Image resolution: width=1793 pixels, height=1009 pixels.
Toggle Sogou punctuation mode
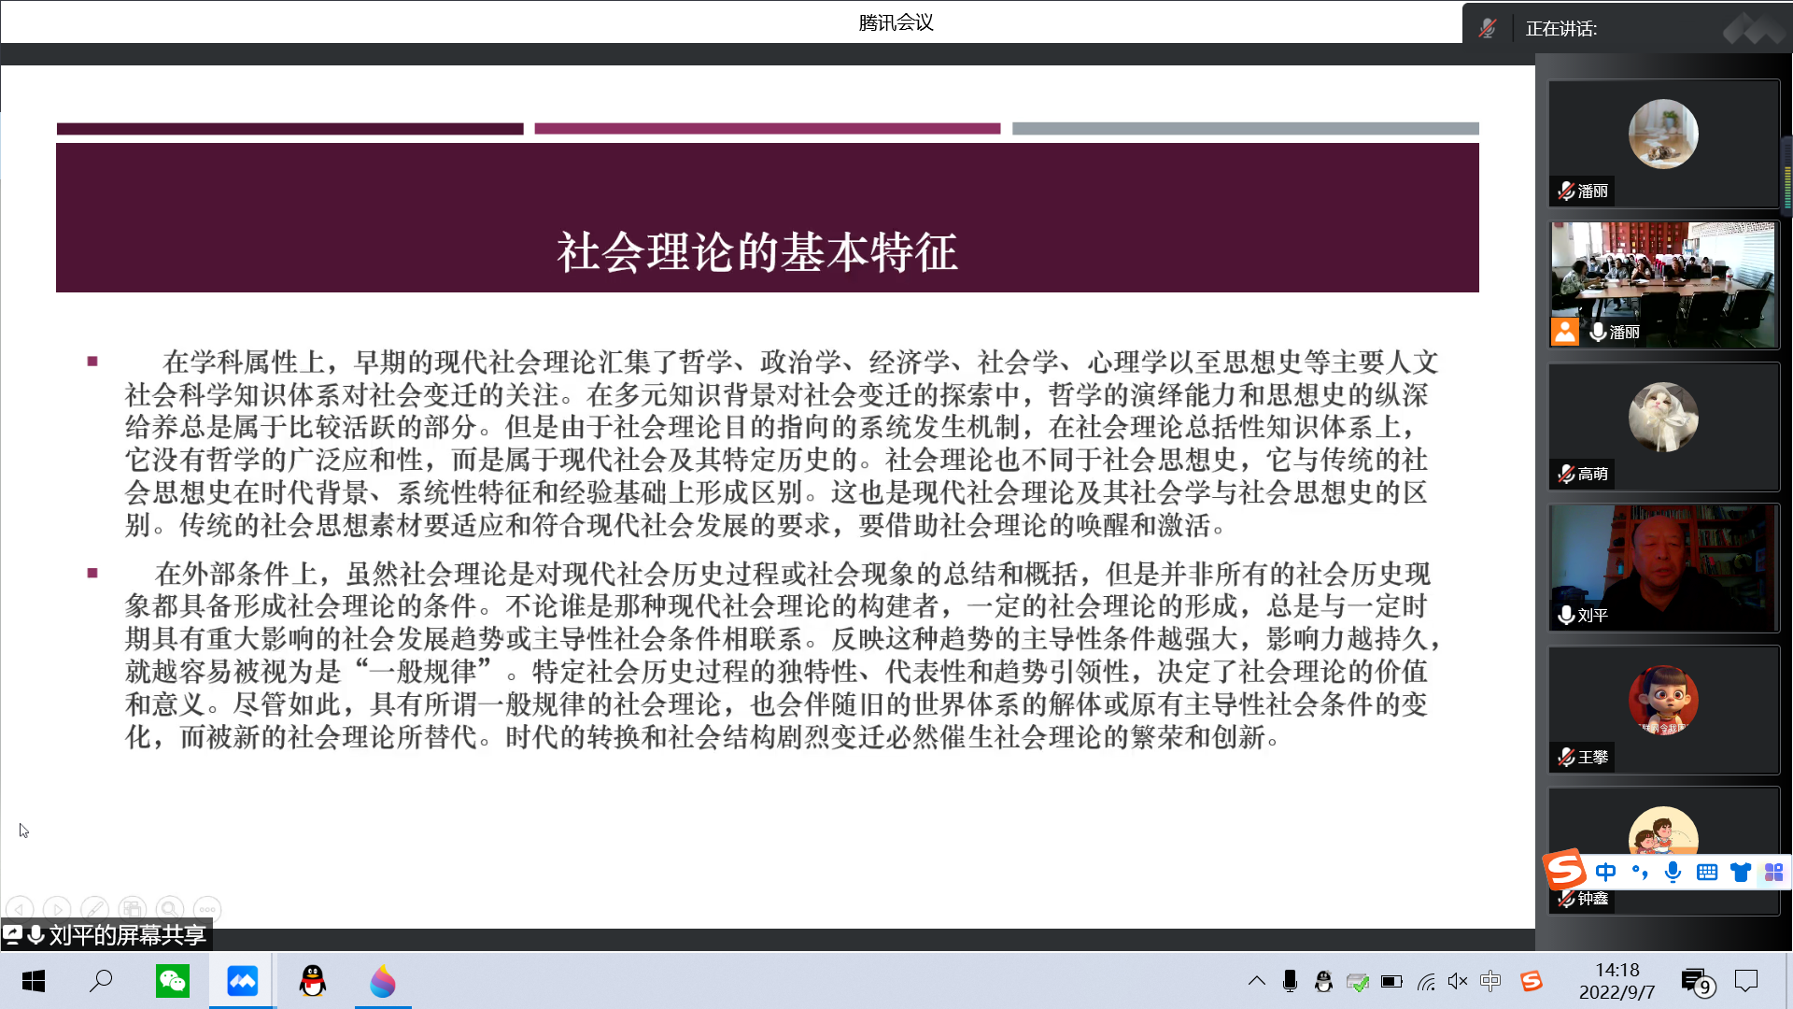(x=1639, y=872)
